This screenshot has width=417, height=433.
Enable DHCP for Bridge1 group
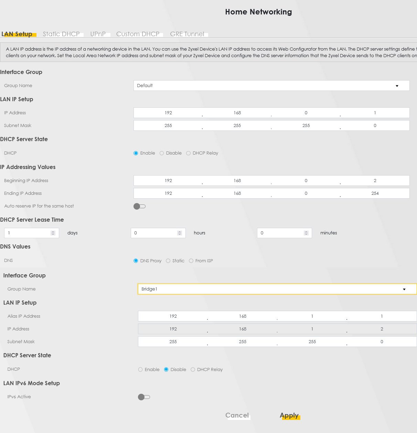click(x=140, y=370)
